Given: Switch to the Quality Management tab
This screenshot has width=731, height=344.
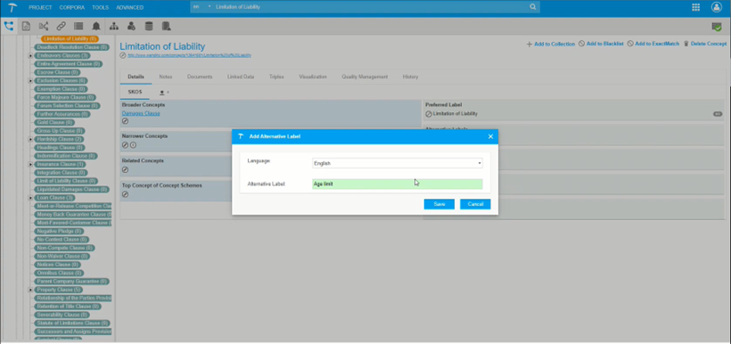Looking at the screenshot, I should click(365, 77).
